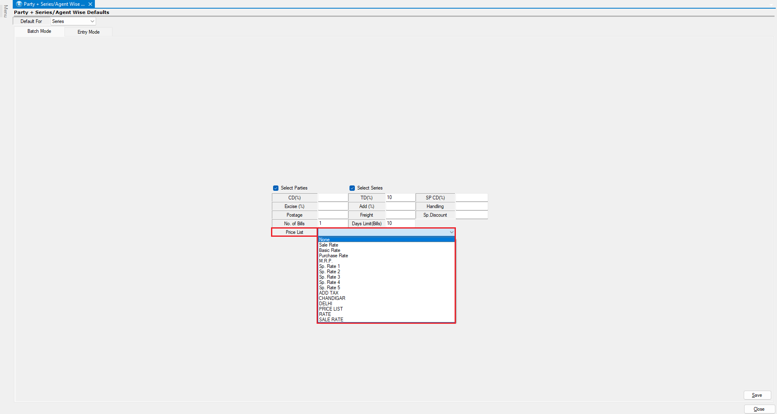The width and height of the screenshot is (777, 414).
Task: Uncheck the Select Series checkbox
Action: coord(352,188)
